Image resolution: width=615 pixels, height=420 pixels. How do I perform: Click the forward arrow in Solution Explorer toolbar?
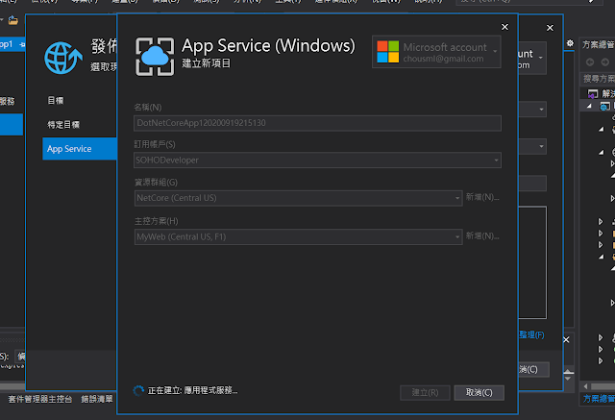tap(604, 62)
